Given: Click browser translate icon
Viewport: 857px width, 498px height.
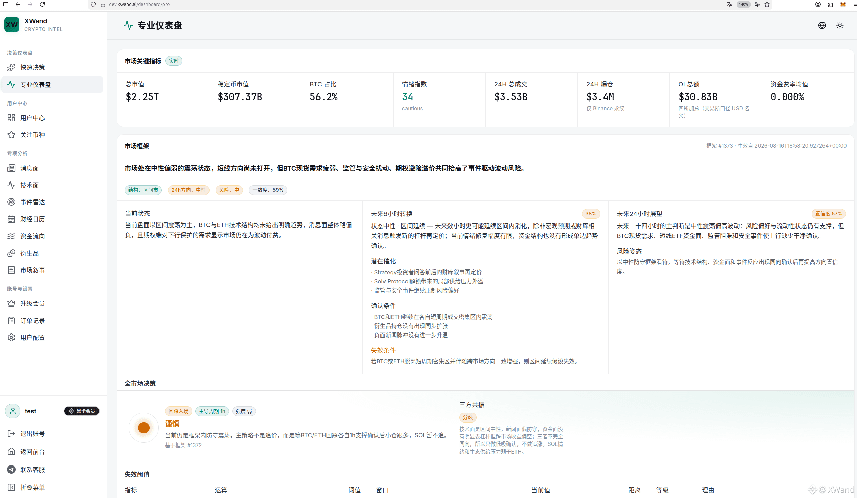Looking at the screenshot, I should pyautogui.click(x=729, y=4).
